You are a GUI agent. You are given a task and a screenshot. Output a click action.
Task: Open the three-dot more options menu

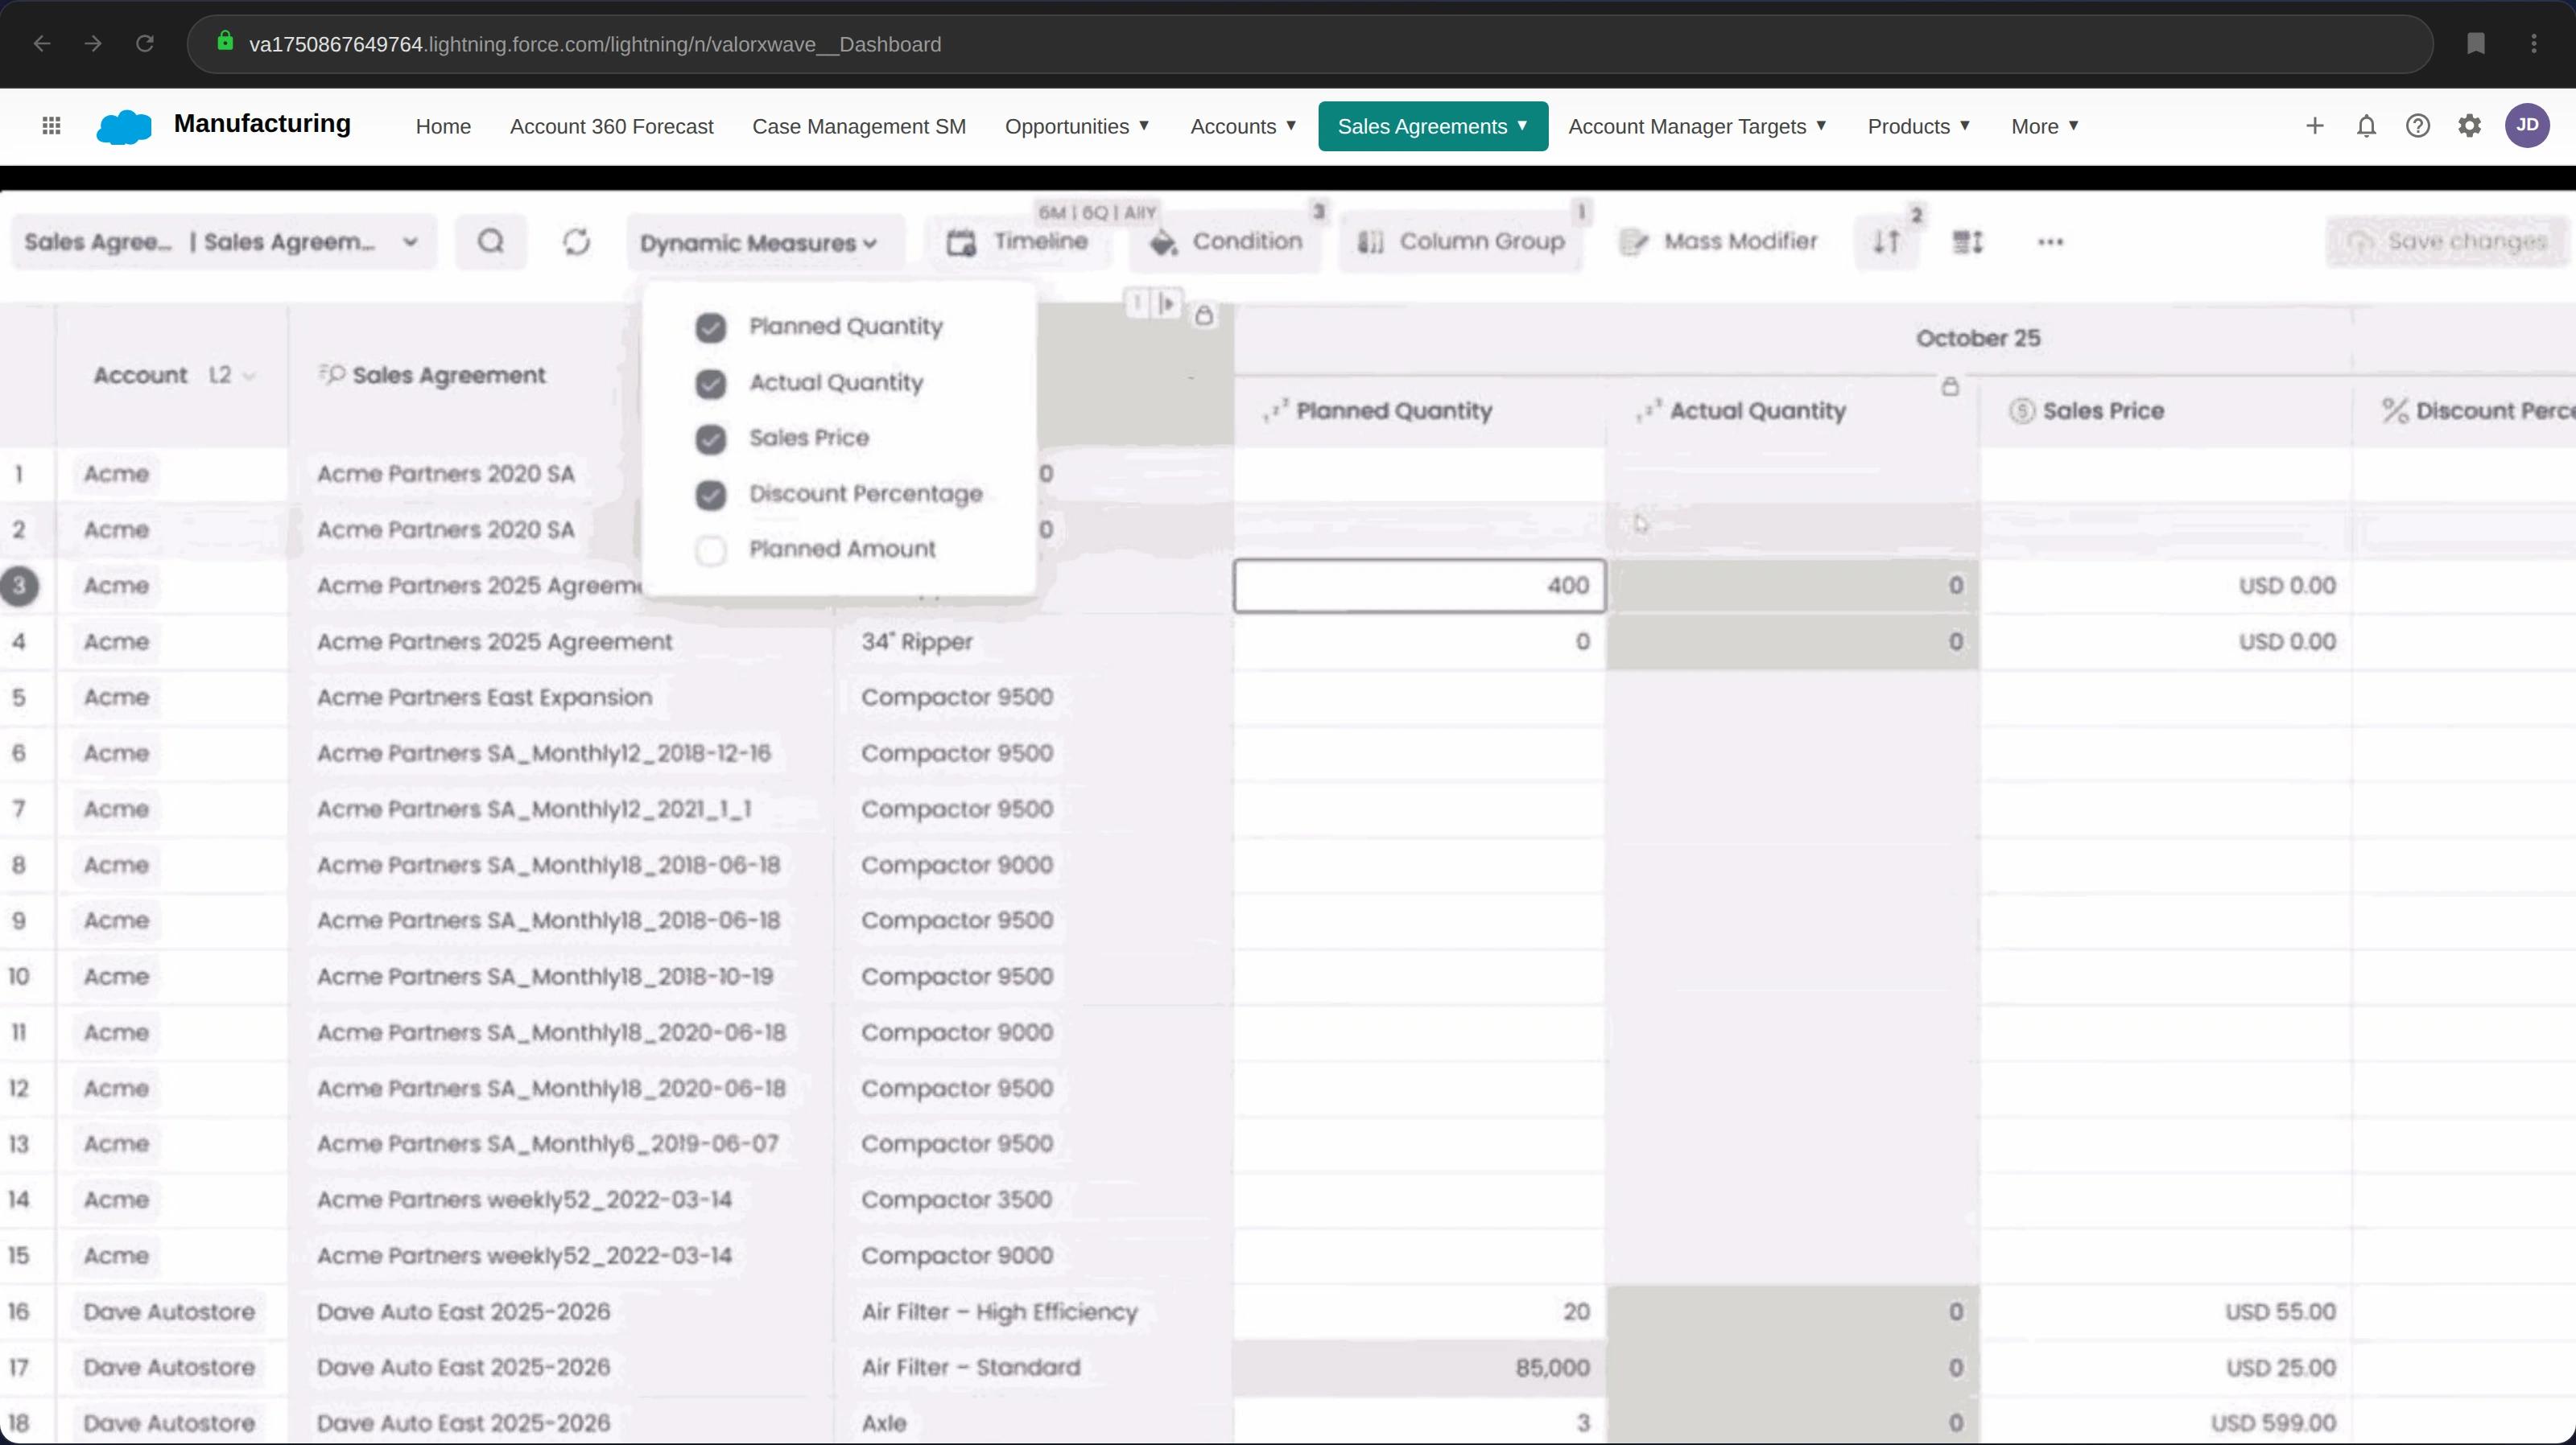coord(2050,242)
